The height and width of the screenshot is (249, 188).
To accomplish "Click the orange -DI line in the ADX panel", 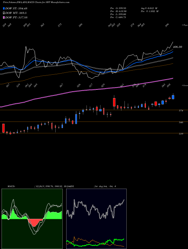I will coord(96,242).
